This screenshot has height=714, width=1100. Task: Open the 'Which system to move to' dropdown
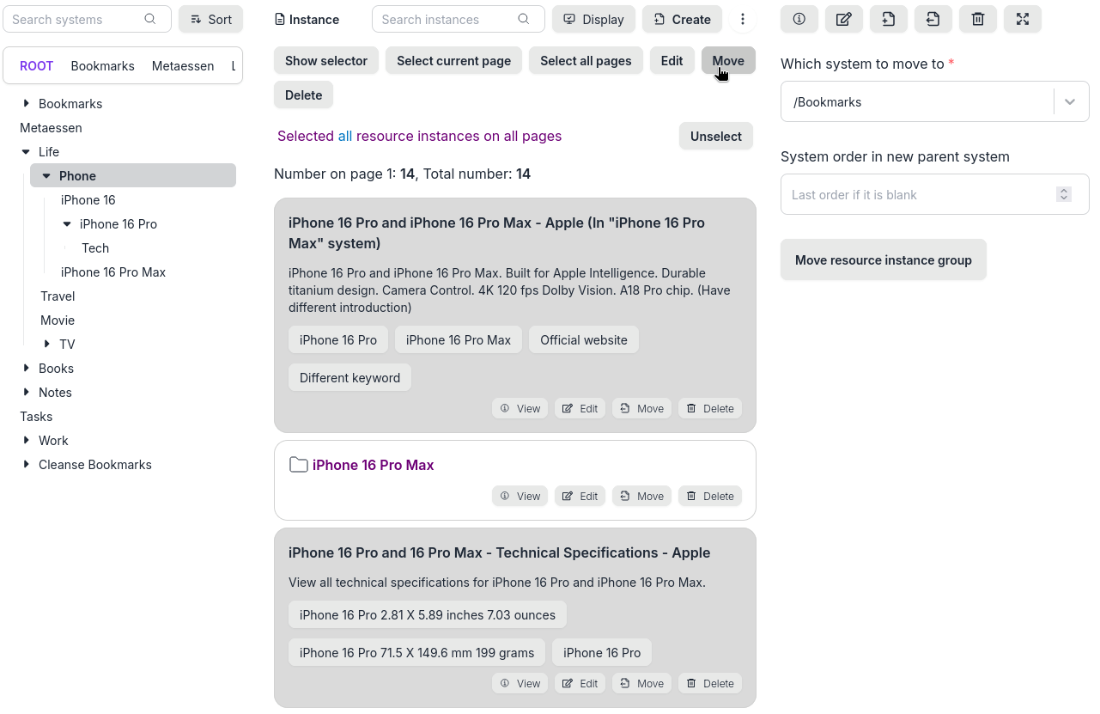(1070, 101)
